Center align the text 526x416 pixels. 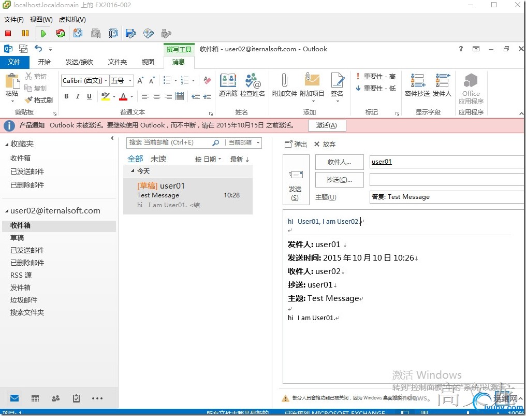157,97
